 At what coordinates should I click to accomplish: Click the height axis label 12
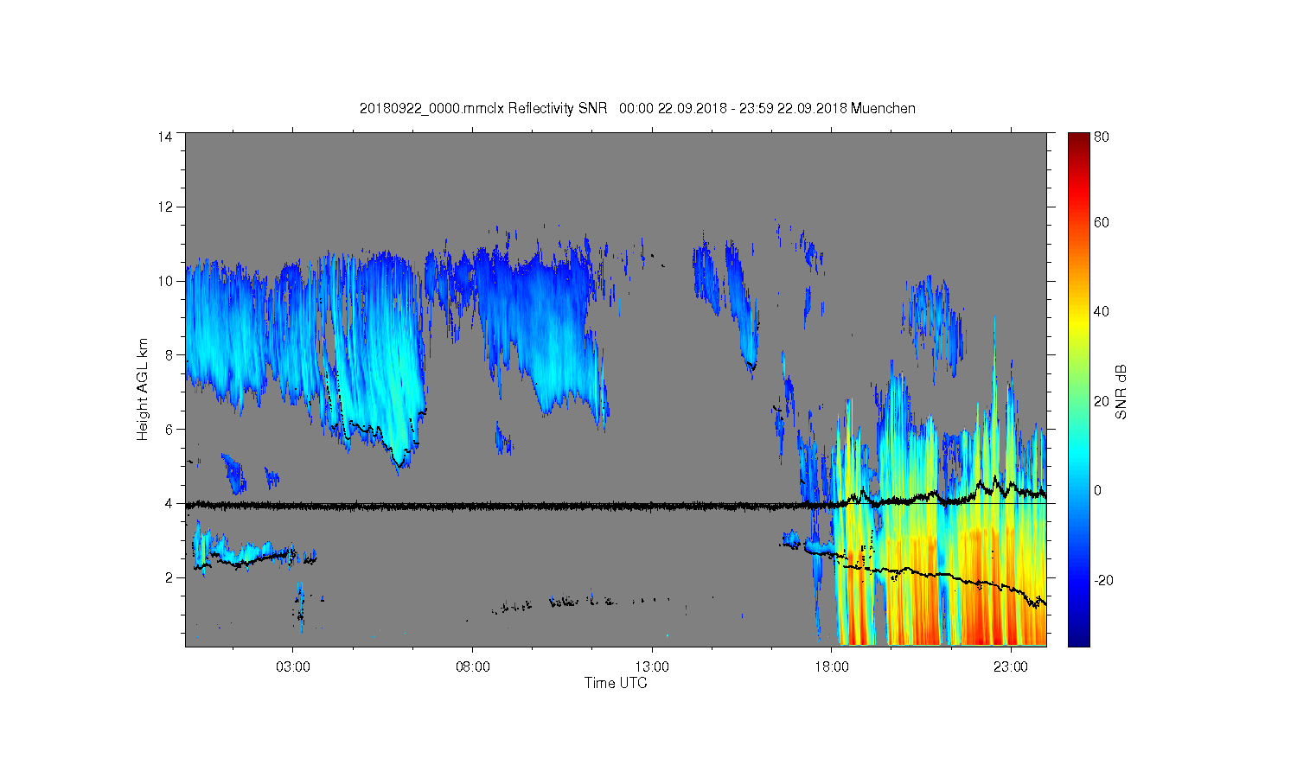(x=165, y=207)
